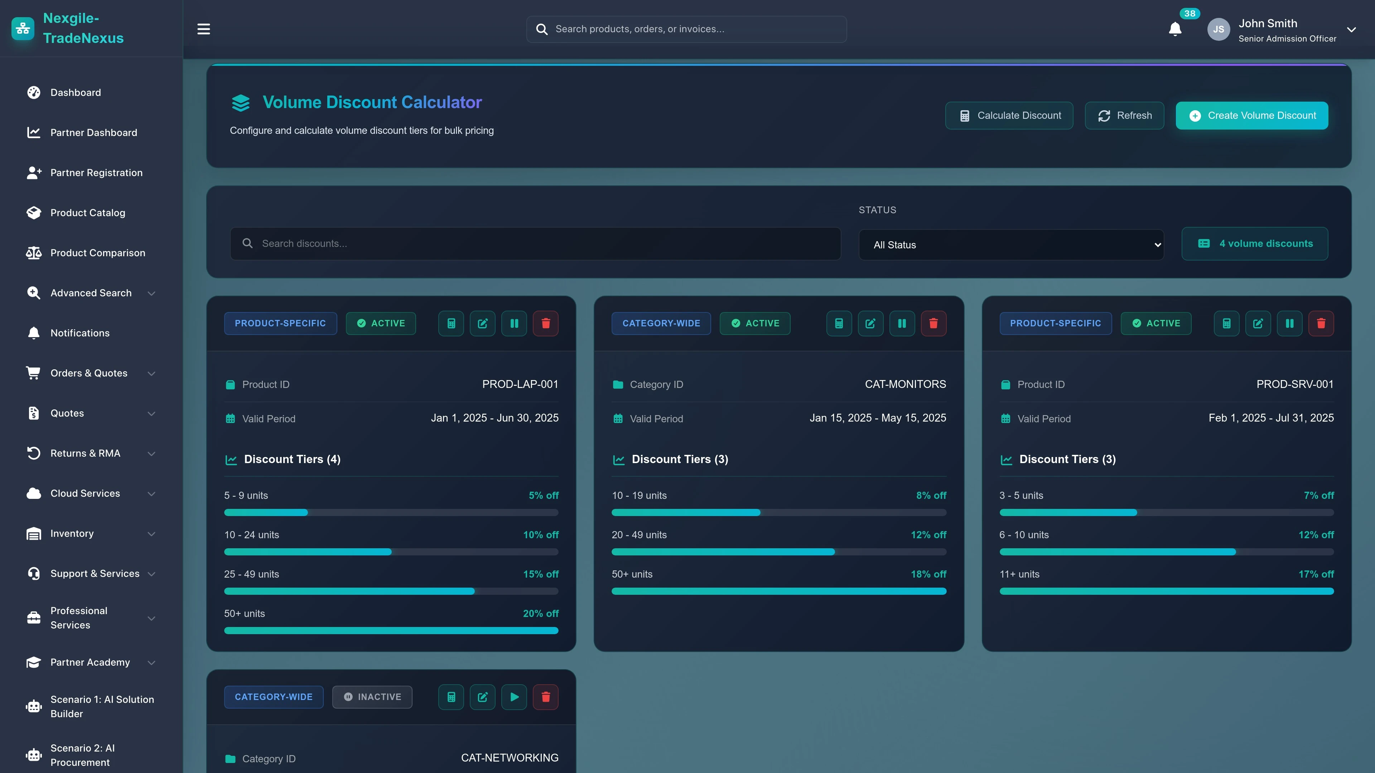The image size is (1375, 773).
Task: Pause the CAT-MONITORS volume discount
Action: pyautogui.click(x=902, y=323)
